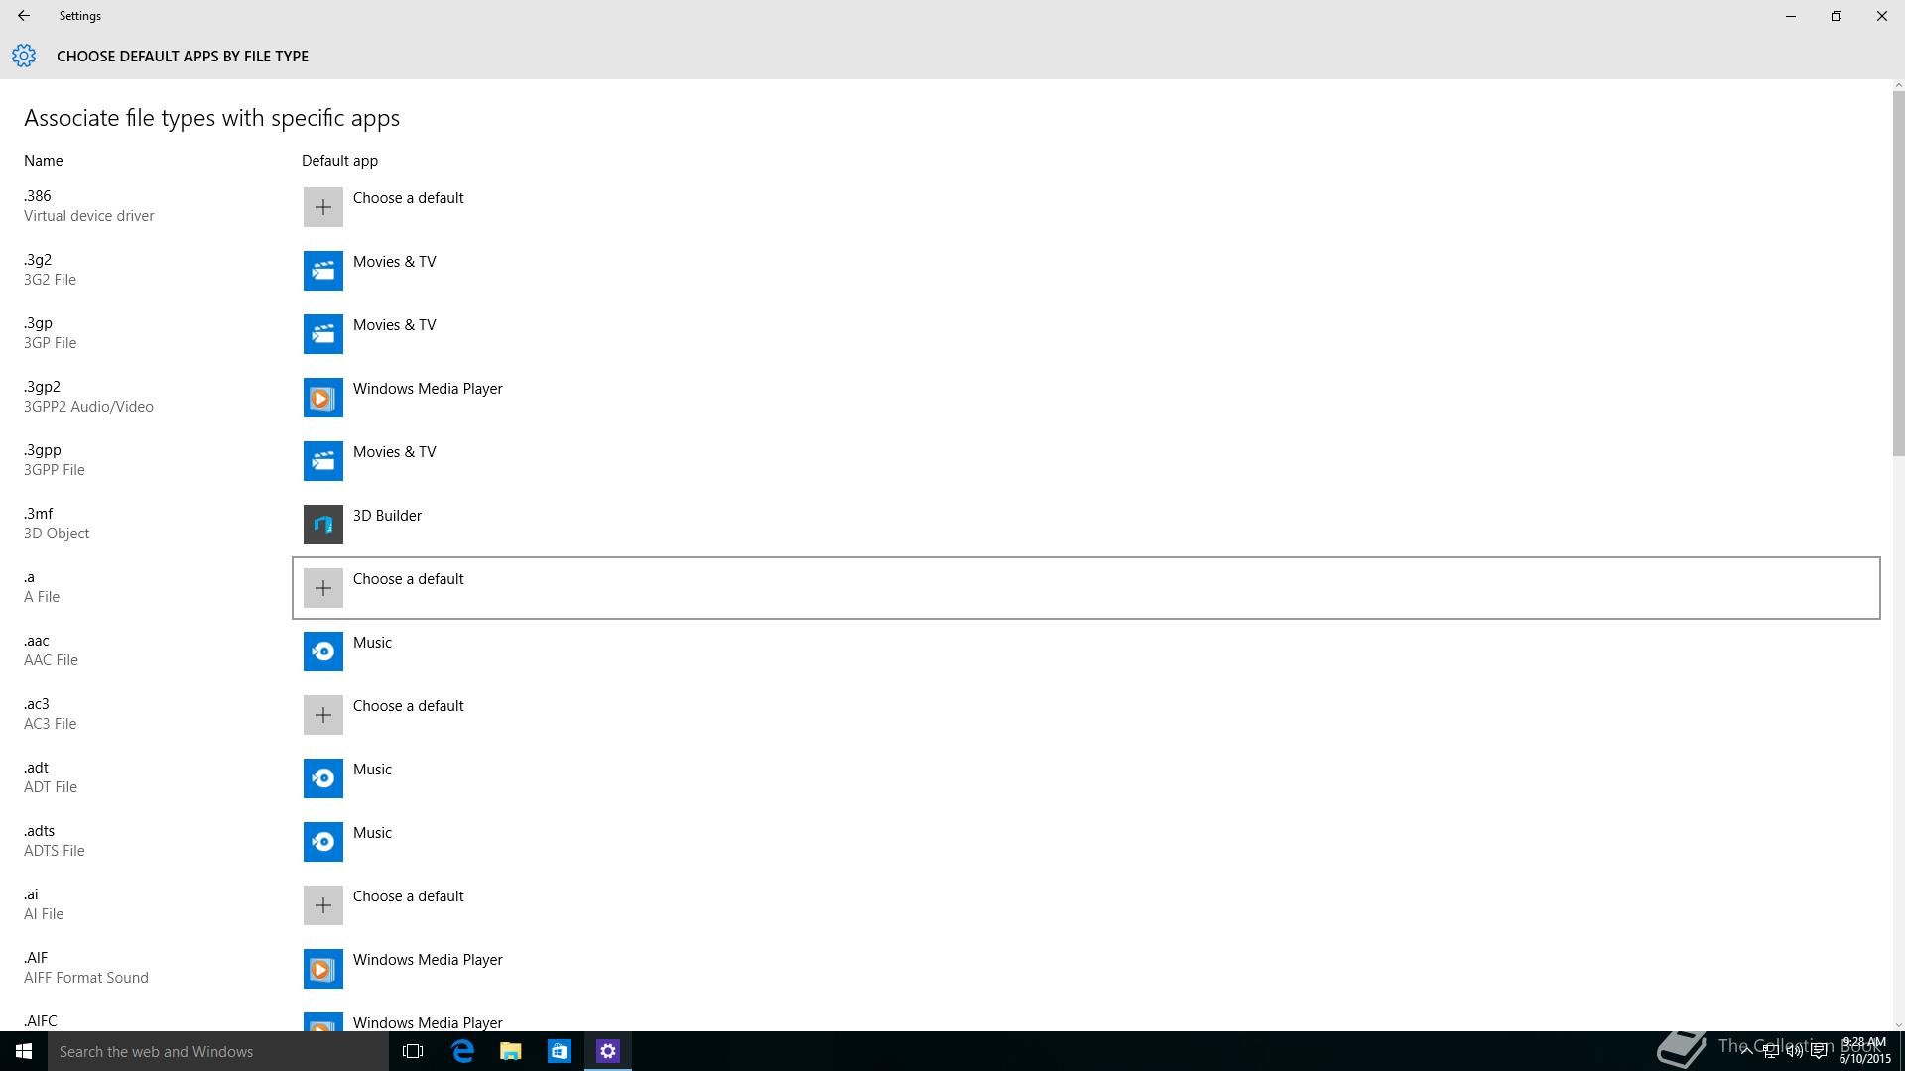1905x1071 pixels.
Task: Open the Windows Start menu
Action: coord(24,1051)
